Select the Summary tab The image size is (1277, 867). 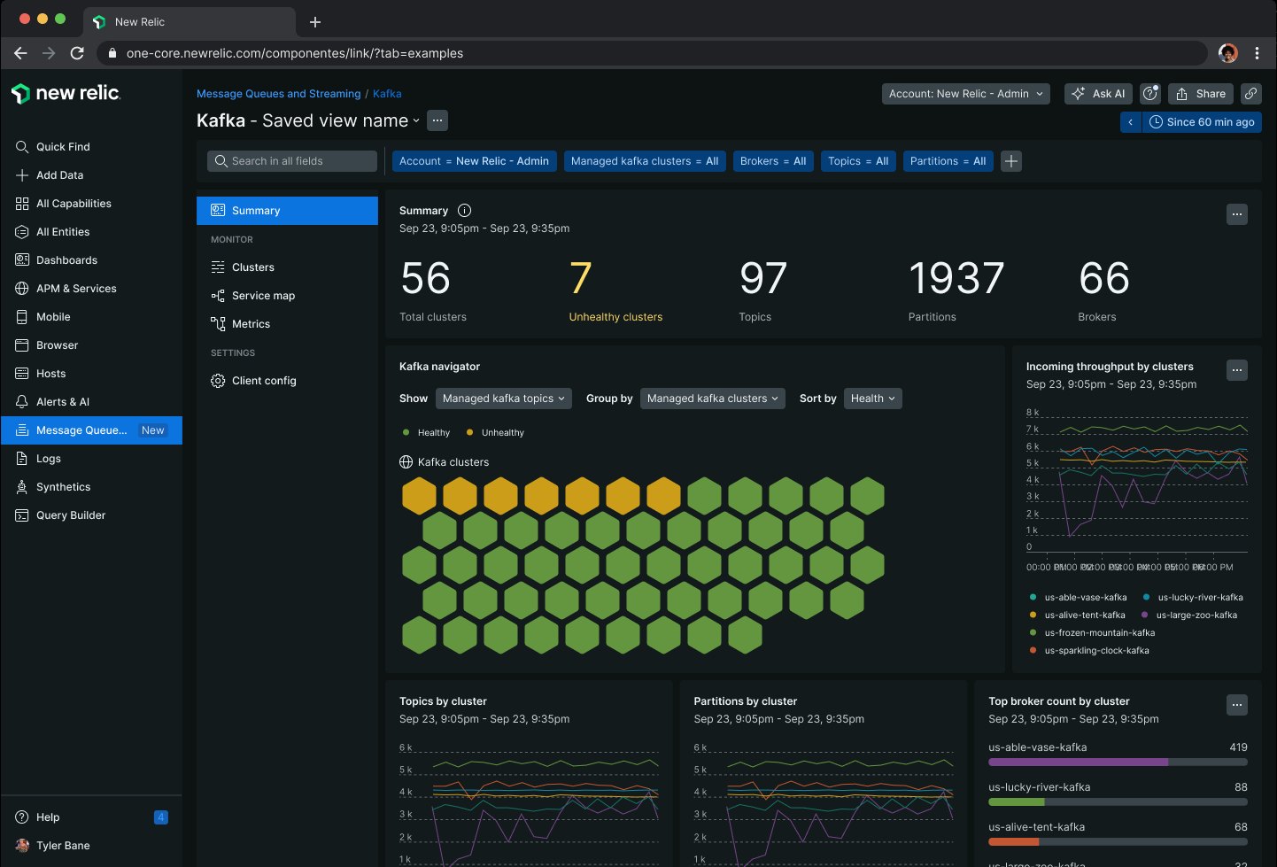click(287, 211)
